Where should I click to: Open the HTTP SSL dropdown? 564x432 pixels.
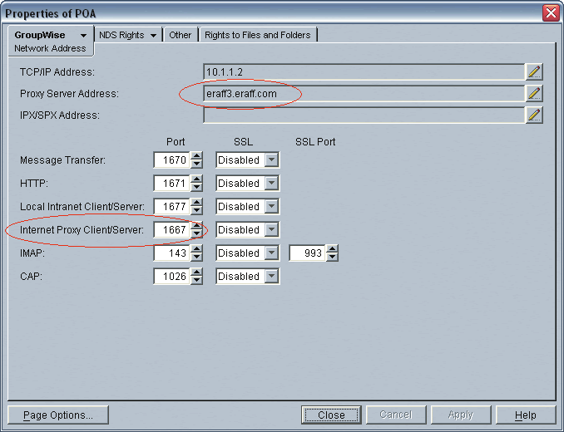pyautogui.click(x=271, y=183)
